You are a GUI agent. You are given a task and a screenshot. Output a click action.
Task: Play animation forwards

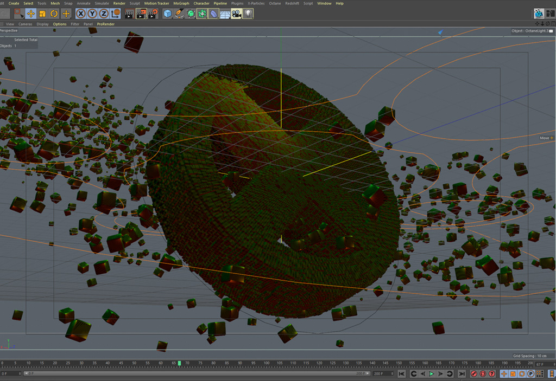point(432,374)
